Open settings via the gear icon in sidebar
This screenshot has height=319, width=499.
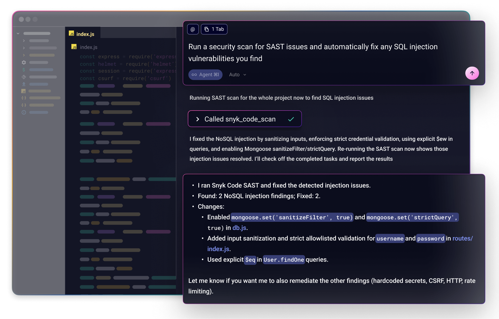click(x=24, y=63)
